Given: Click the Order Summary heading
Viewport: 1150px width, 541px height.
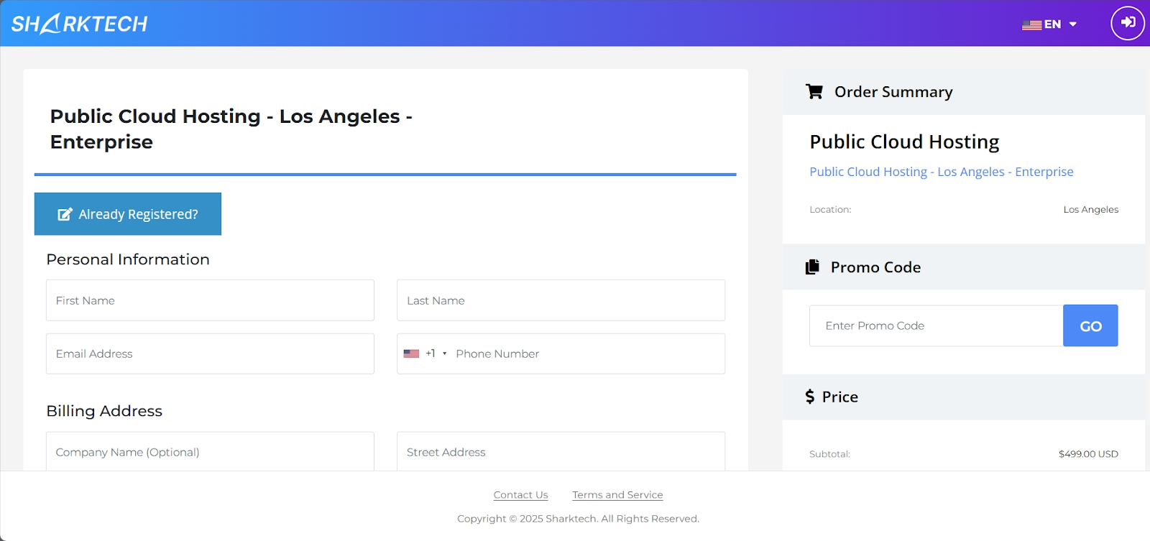Looking at the screenshot, I should (893, 92).
